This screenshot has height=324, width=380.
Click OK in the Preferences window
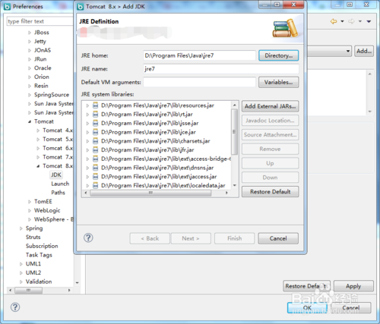coord(307,307)
